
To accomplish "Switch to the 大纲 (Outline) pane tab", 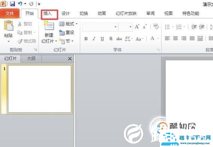I will (31, 59).
